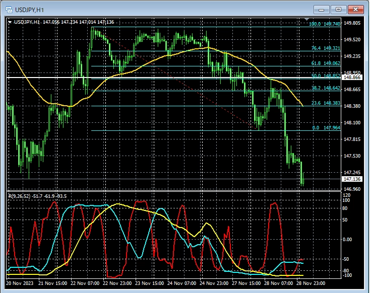This screenshot has width=370, height=293.
Task: Select the 148.866 horizontal line price tag
Action: pyautogui.click(x=351, y=78)
